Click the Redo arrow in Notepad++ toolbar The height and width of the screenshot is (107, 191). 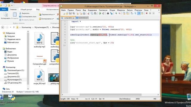pos(104,13)
